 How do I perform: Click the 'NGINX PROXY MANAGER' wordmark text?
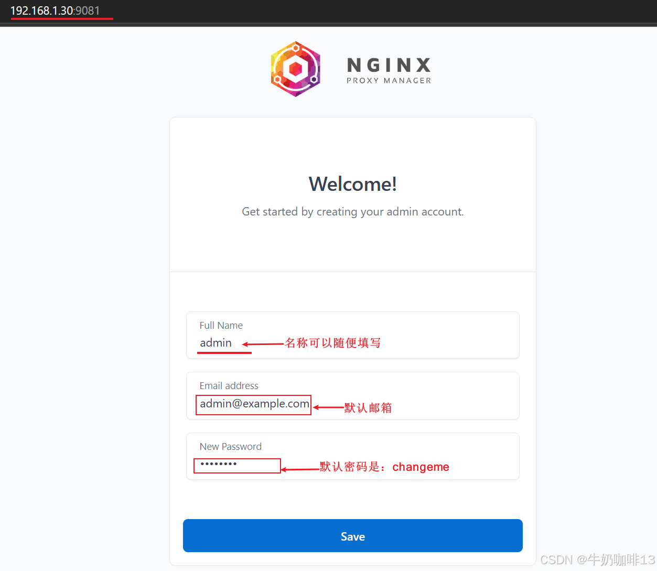click(389, 71)
